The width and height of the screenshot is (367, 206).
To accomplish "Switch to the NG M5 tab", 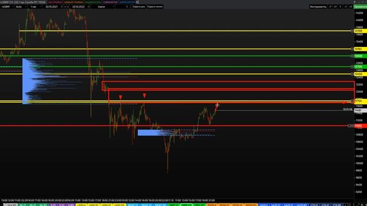I will [x=44, y=205].
